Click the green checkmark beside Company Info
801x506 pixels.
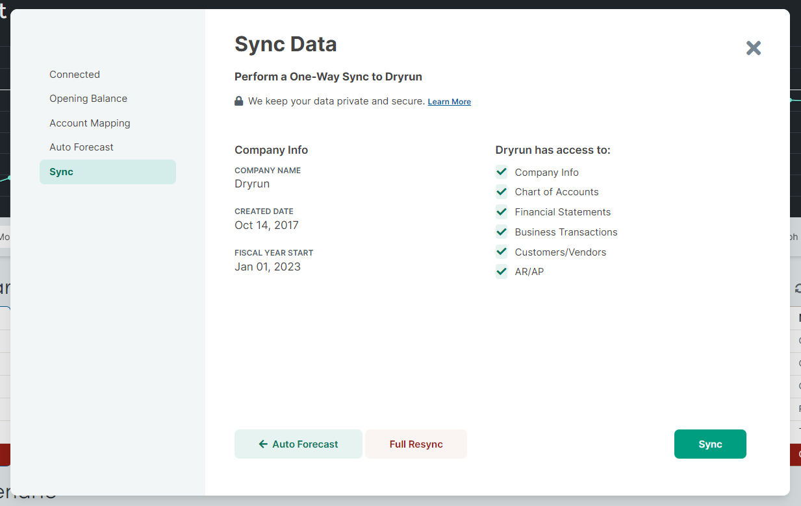501,172
